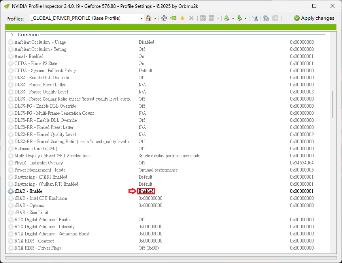The width and height of the screenshot is (342, 263).
Task: Click gear icon beside RTX Digital Vibrance - Enable
Action: [x=11, y=220]
